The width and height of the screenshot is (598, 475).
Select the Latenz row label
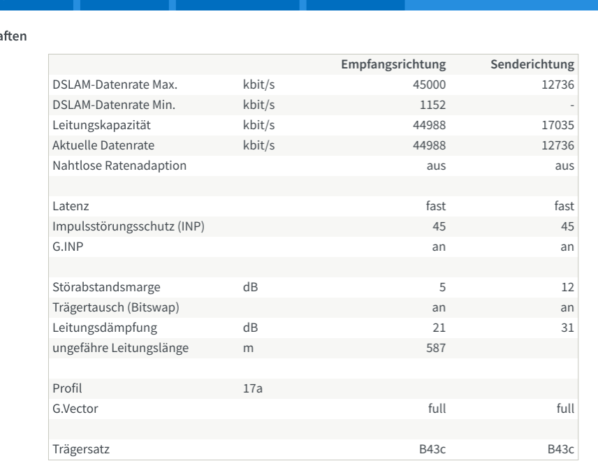pyautogui.click(x=71, y=206)
